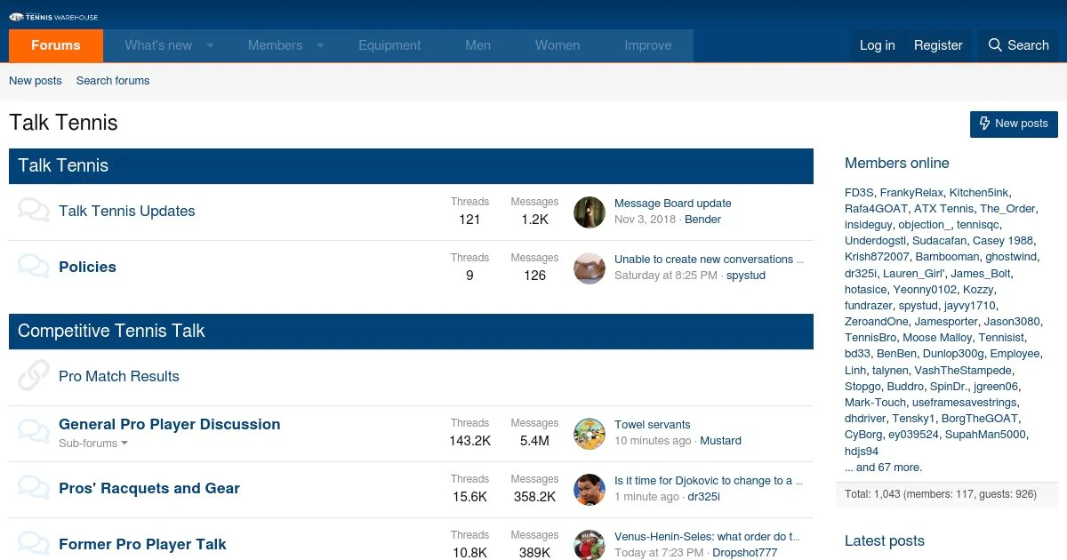
Task: Open the Men tab
Action: [x=478, y=45]
